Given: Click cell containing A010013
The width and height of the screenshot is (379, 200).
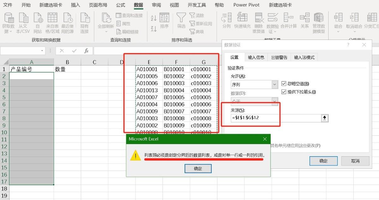Looking at the screenshot, I should pos(149,90).
